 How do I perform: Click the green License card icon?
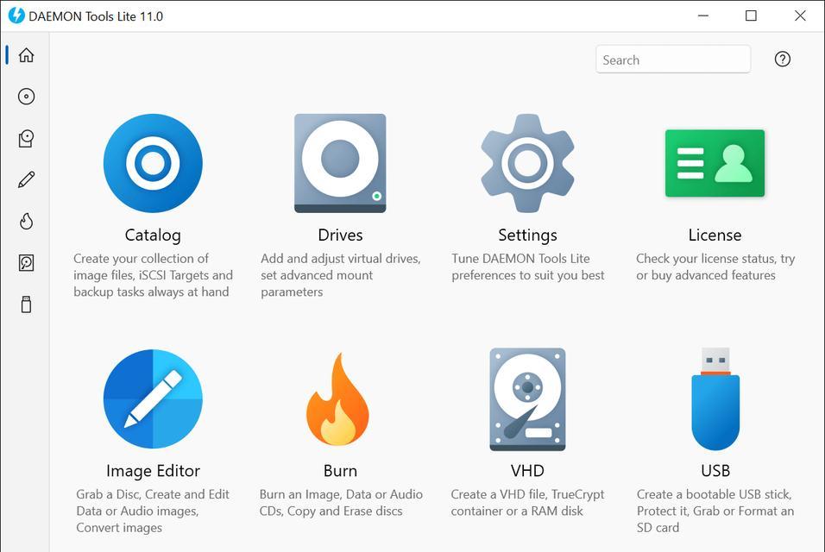tap(715, 163)
